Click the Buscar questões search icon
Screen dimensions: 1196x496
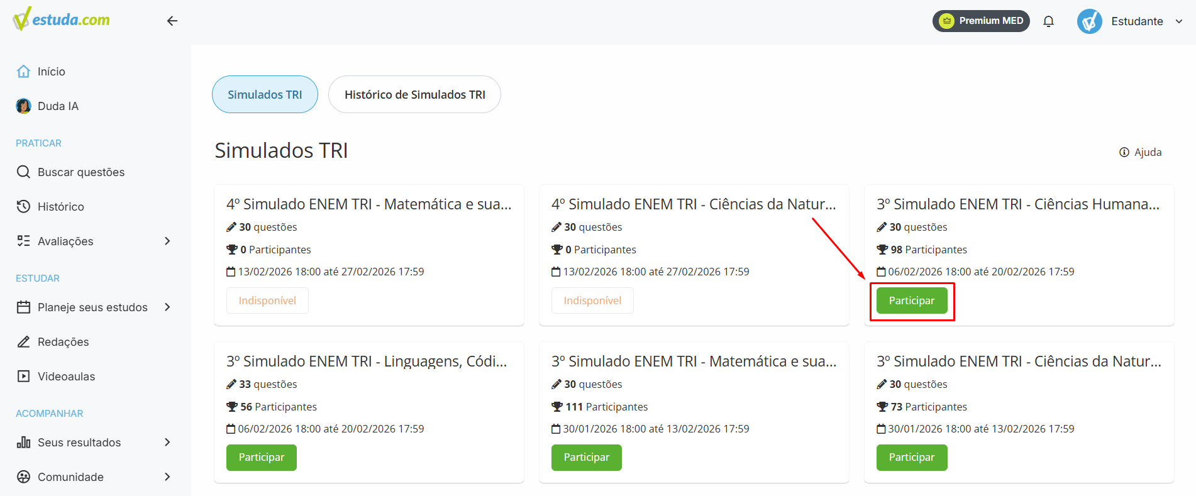tap(23, 172)
